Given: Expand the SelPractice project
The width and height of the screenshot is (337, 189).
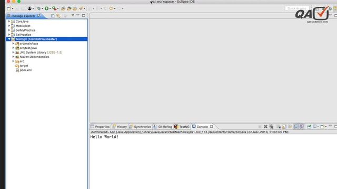Looking at the screenshot, I should [x=9, y=35].
